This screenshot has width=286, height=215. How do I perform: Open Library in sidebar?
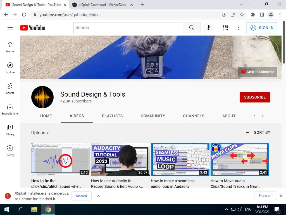tap(10, 130)
